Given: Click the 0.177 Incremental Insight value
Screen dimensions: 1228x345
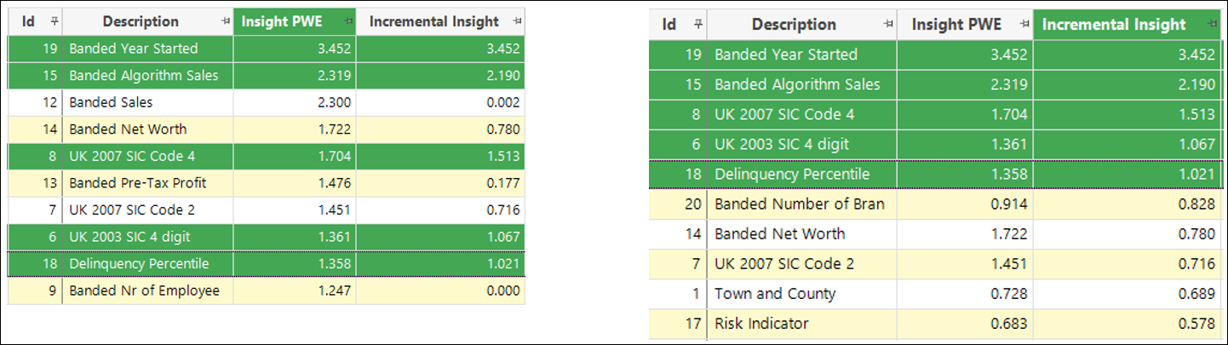Looking at the screenshot, I should (x=502, y=182).
